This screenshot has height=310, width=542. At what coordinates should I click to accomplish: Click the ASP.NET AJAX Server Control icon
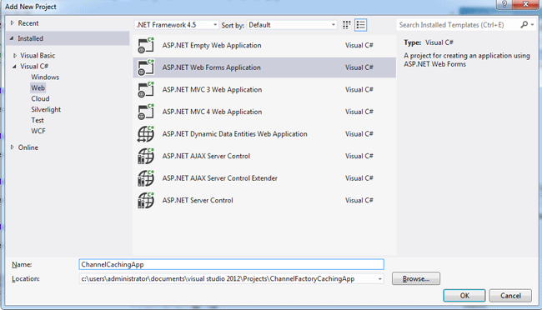click(x=146, y=156)
